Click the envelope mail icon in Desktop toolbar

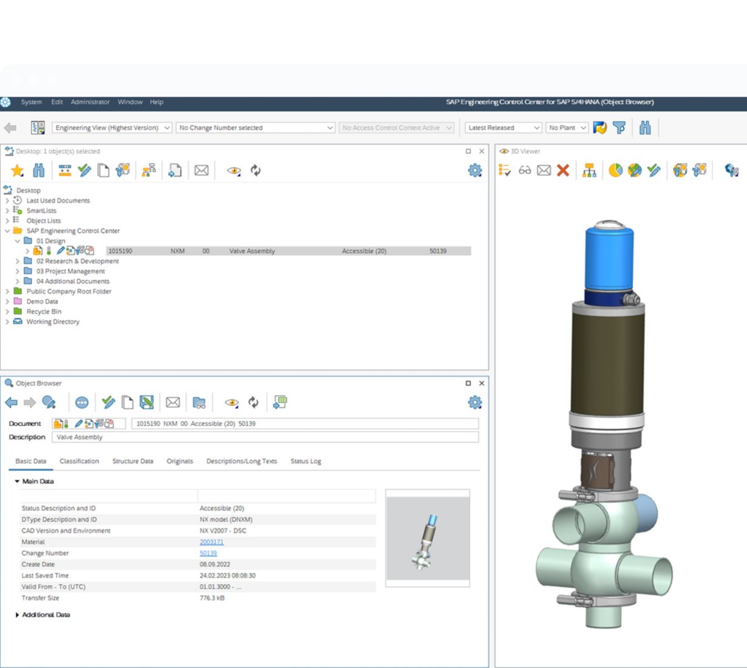click(x=202, y=171)
